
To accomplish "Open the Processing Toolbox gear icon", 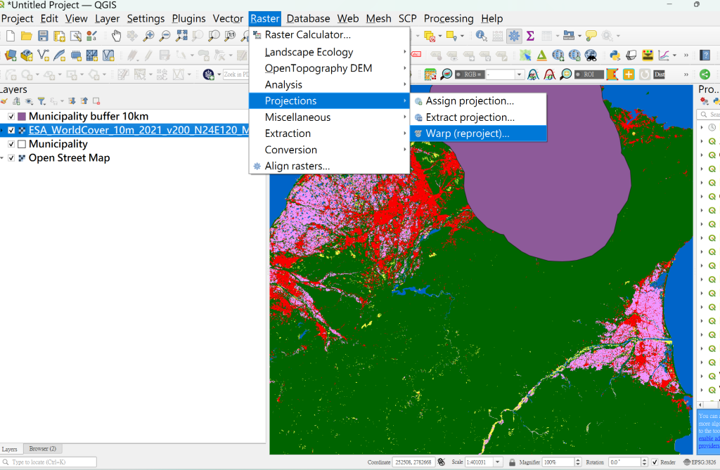I will tap(514, 36).
